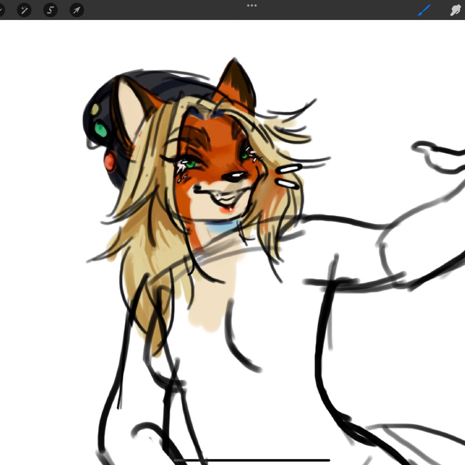Activate the Selection S-shaped tool

[x=50, y=10]
